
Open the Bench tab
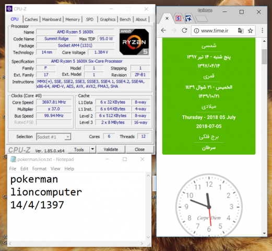[125, 19]
